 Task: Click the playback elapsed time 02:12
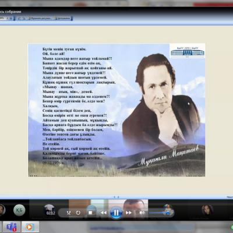51,213
